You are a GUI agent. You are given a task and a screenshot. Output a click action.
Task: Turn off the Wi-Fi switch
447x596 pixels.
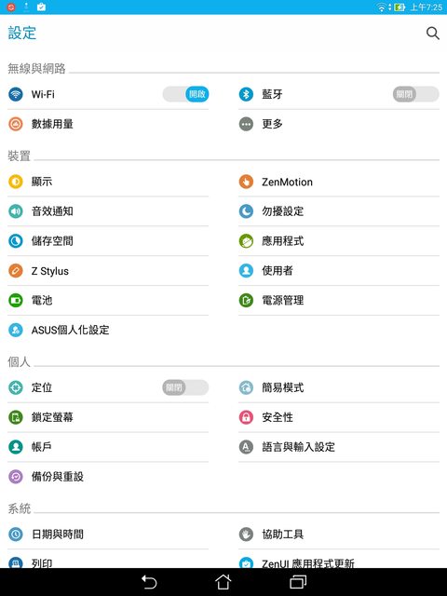click(x=185, y=94)
